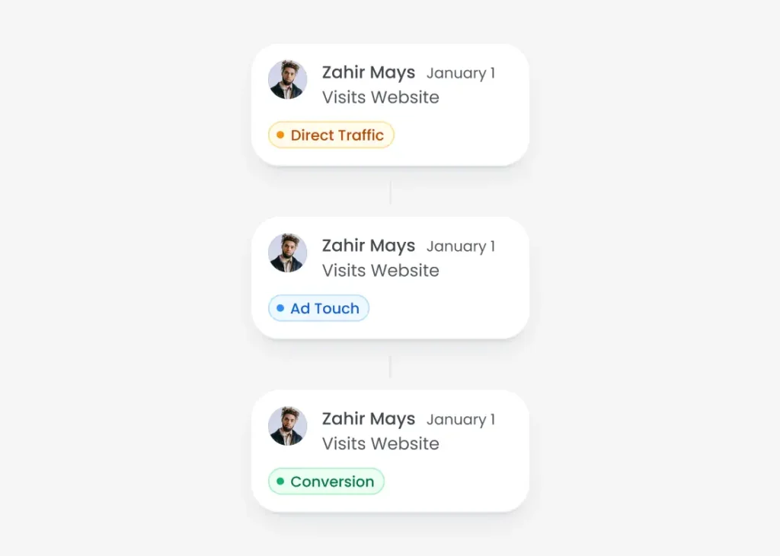This screenshot has width=780, height=556.
Task: Click connector line between Direct Traffic and Ad Touch cards
Action: (390, 192)
